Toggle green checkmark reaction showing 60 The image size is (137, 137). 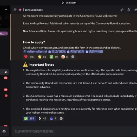click(x=54, y=57)
